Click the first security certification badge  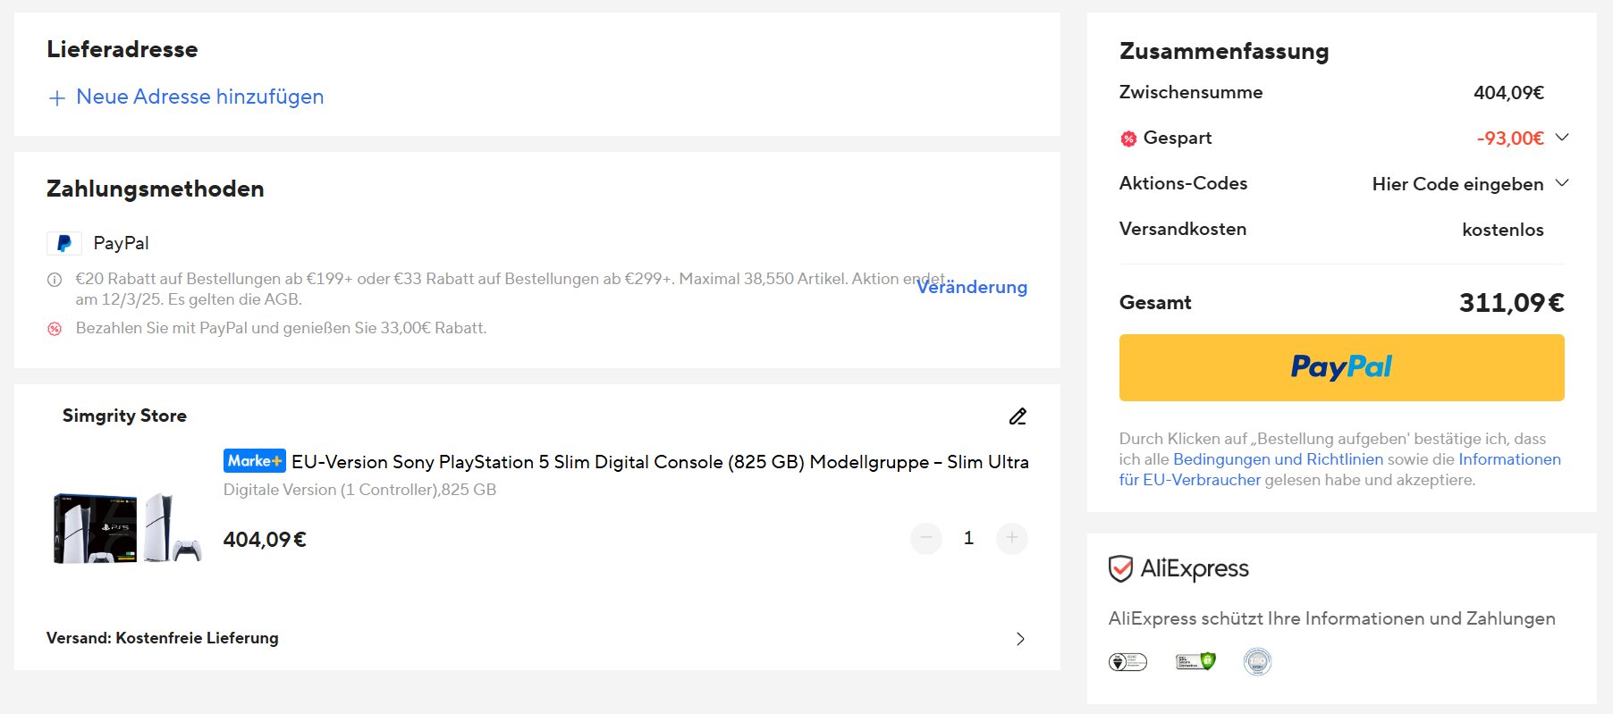[x=1127, y=661]
